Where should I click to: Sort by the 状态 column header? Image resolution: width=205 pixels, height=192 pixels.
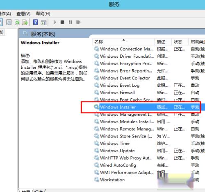point(180,42)
